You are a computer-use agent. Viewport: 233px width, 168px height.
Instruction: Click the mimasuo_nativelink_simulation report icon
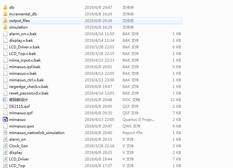click(x=5, y=133)
